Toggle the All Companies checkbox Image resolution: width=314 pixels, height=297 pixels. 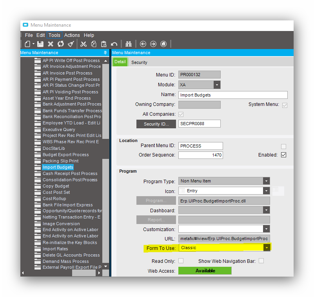181,114
